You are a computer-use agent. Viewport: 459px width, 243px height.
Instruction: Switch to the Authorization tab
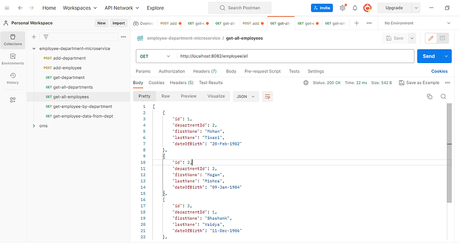click(x=172, y=71)
